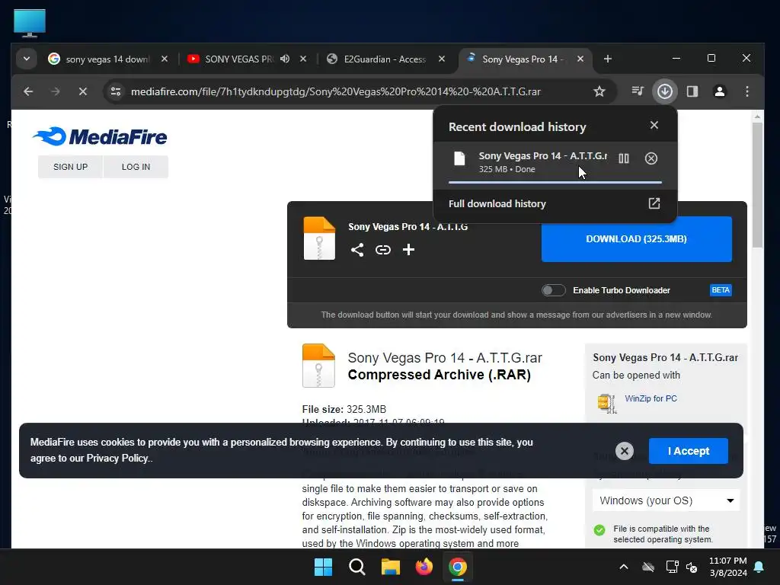The image size is (780, 585).
Task: Enable the Turbo Downloader toggle
Action: [553, 290]
